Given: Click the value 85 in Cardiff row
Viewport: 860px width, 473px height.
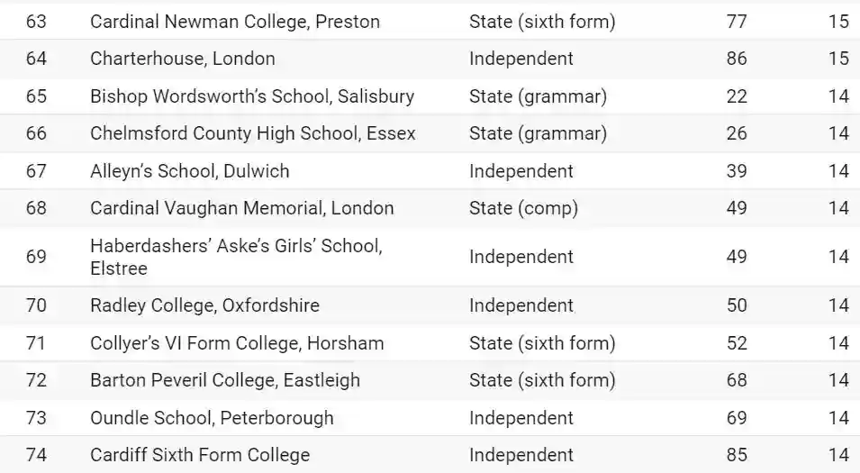Looking at the screenshot, I should pyautogui.click(x=737, y=455).
